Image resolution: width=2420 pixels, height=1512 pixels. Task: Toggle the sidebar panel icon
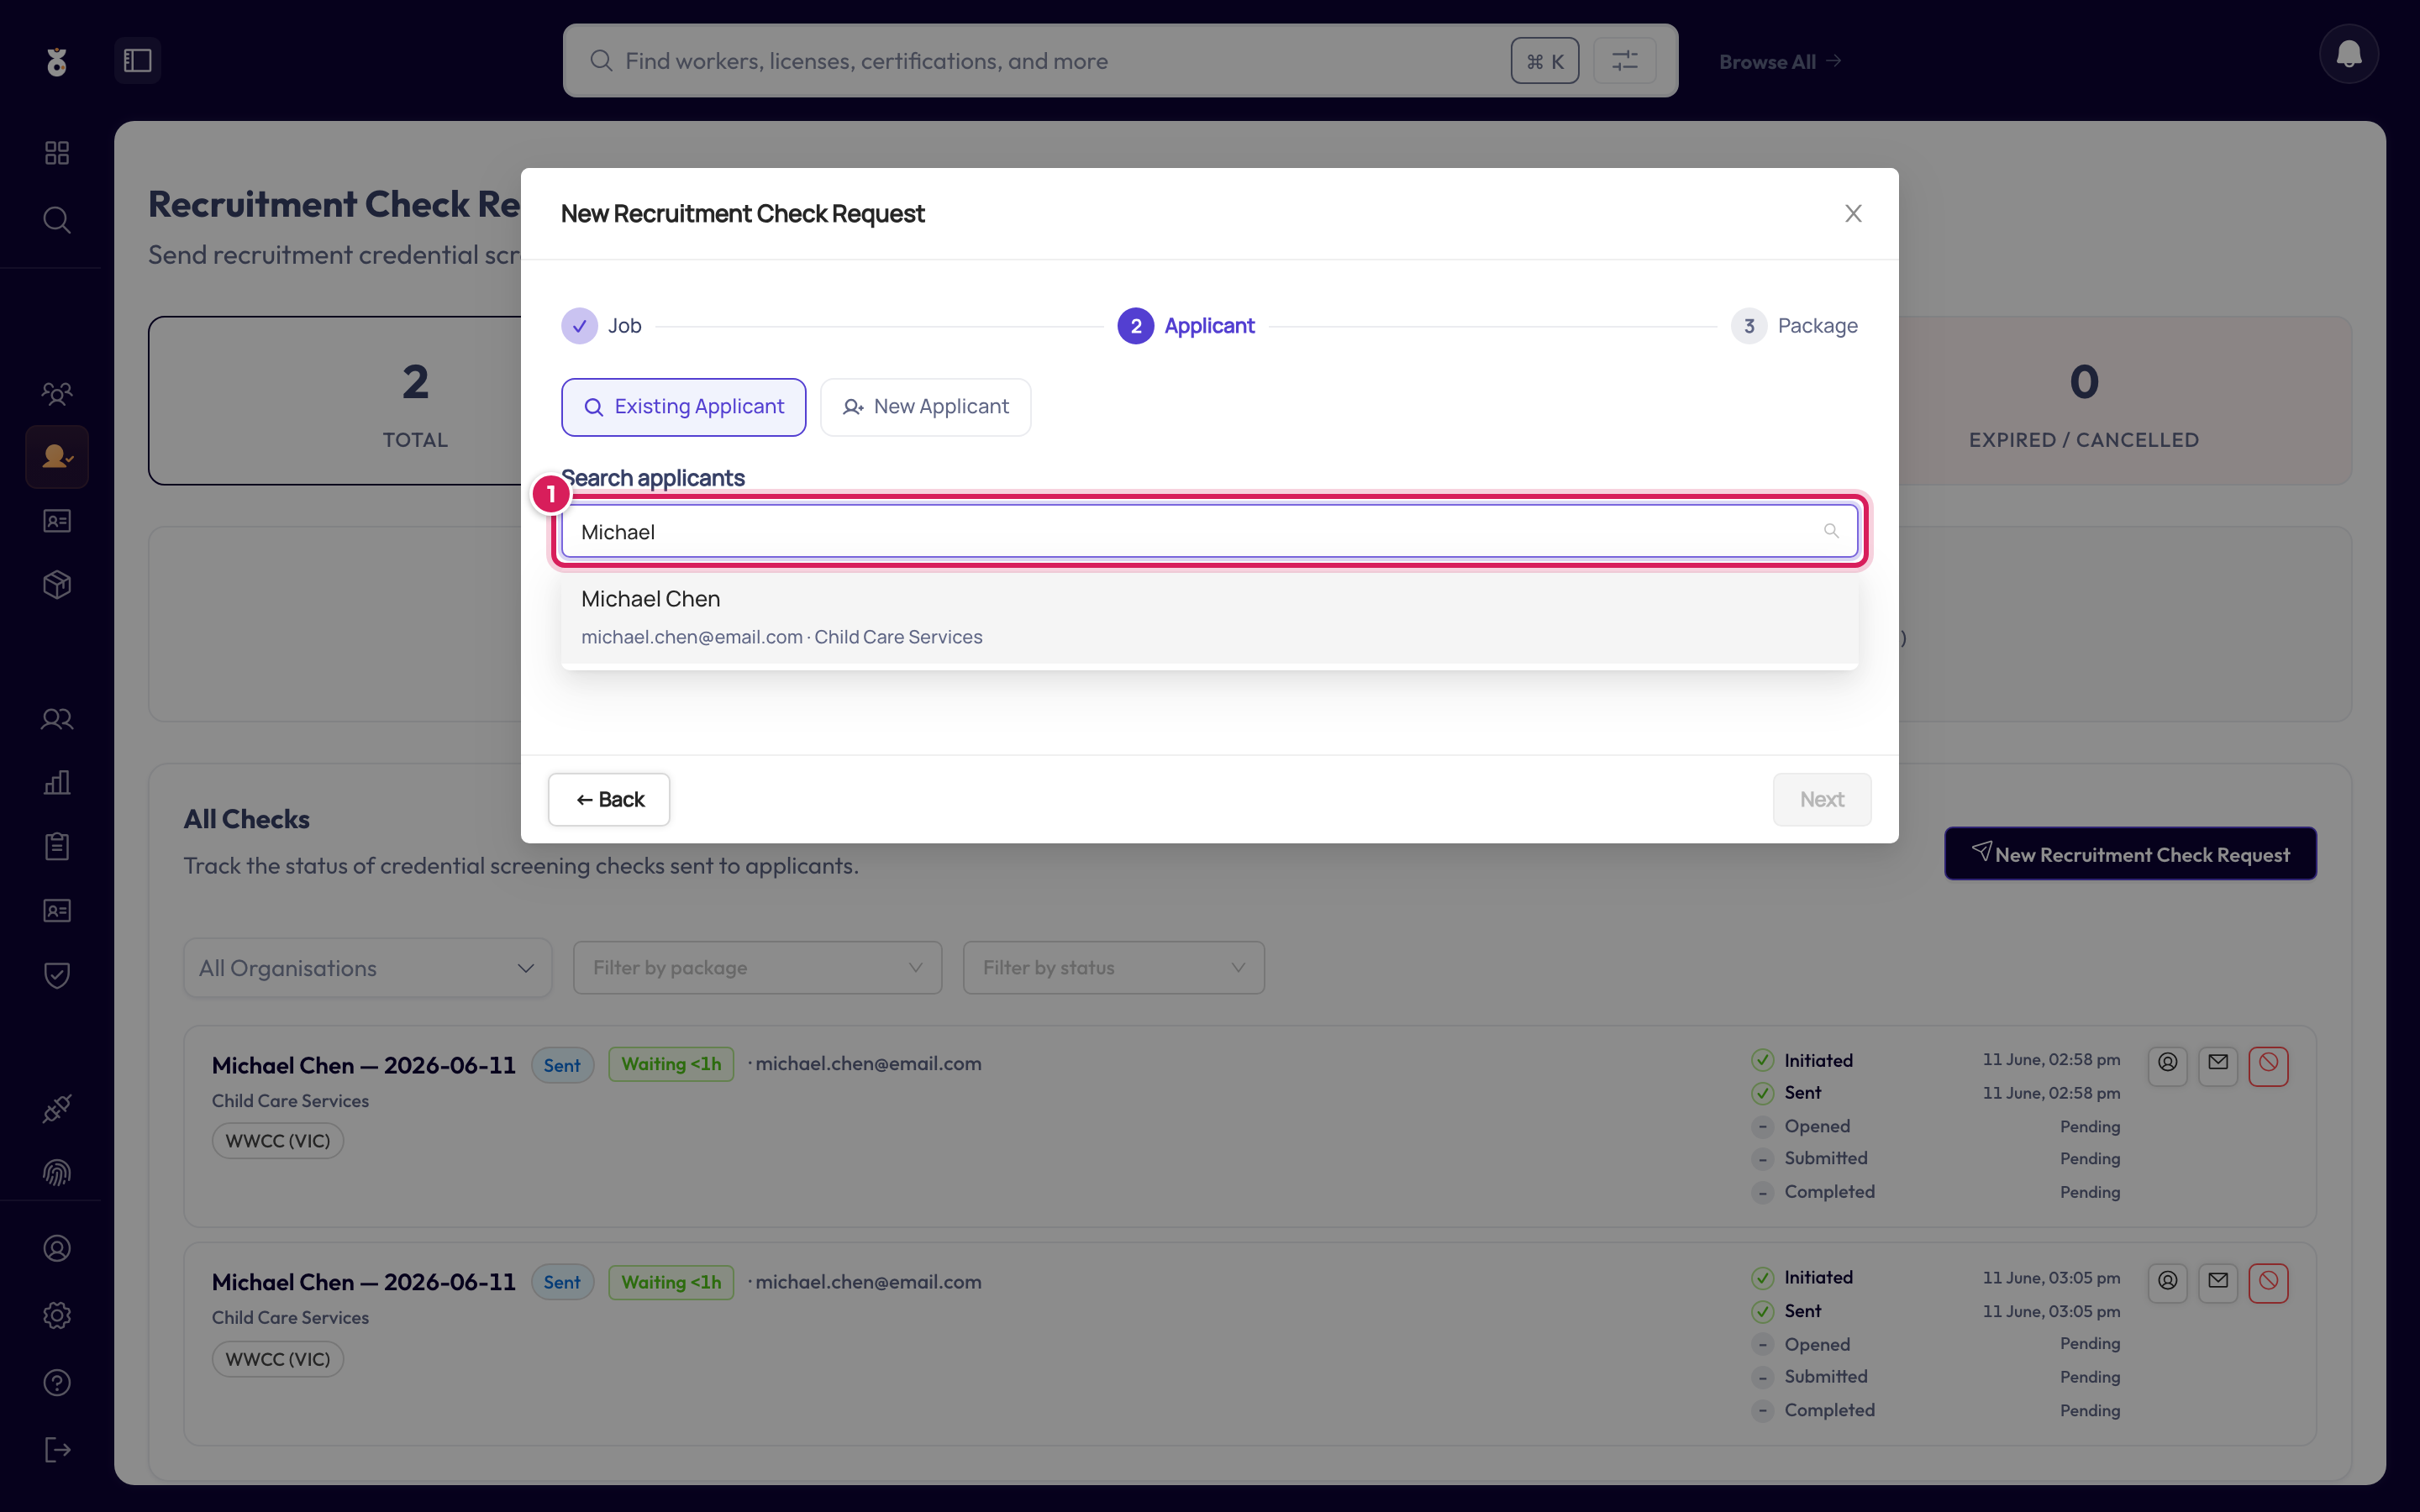(137, 61)
